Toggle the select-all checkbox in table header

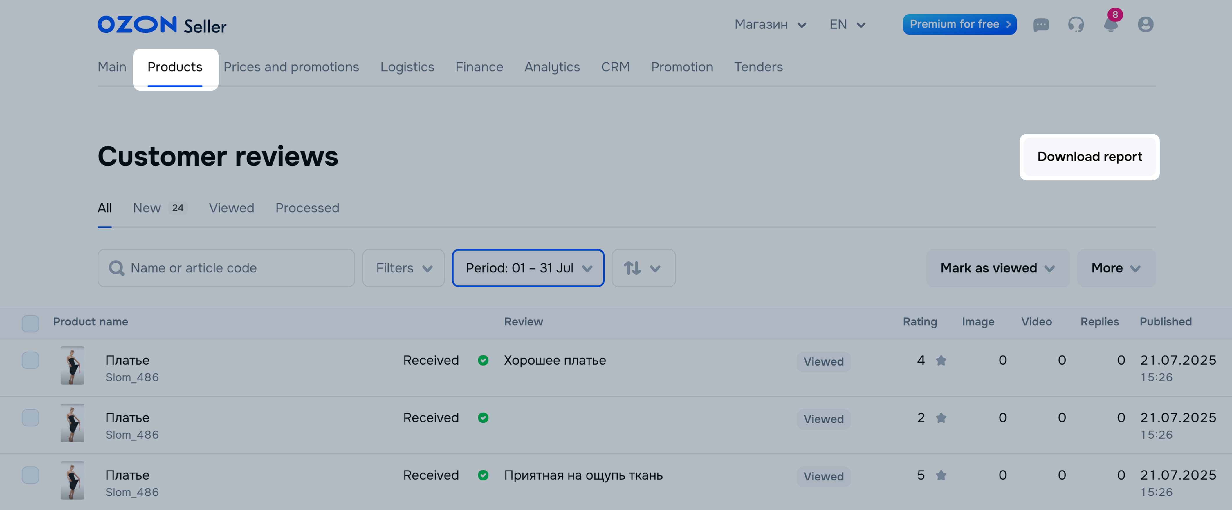[x=30, y=323]
